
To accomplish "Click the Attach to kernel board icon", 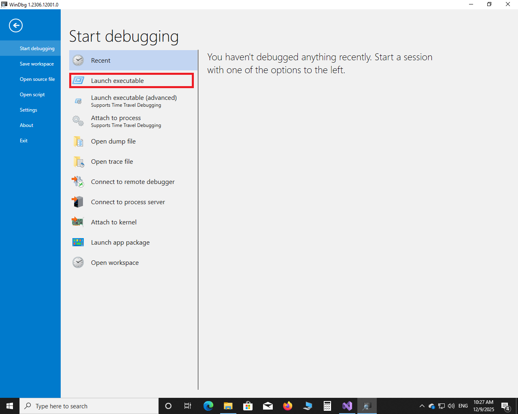I will coord(78,222).
